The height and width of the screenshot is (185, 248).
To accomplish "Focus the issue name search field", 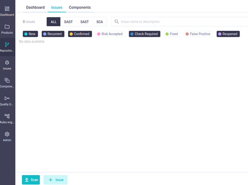I will 179,22.
